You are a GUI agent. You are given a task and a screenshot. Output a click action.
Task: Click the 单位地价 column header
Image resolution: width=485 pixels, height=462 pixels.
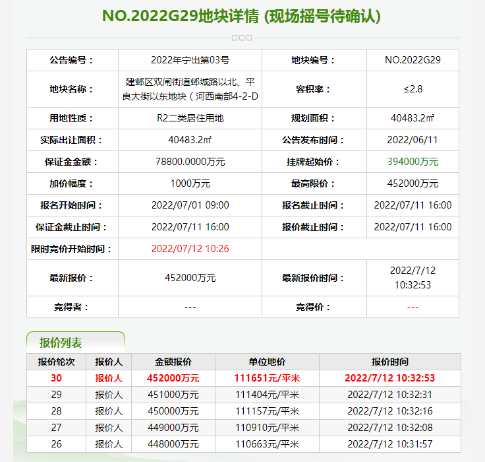click(268, 362)
